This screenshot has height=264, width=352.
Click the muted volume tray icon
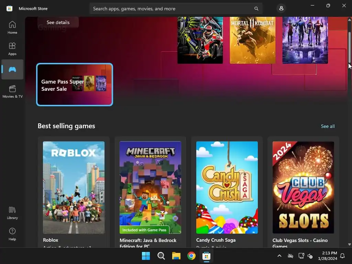click(310, 256)
